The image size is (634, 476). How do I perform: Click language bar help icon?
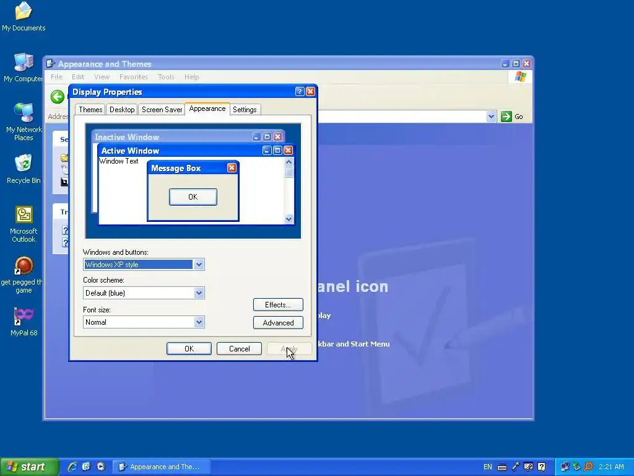[542, 467]
